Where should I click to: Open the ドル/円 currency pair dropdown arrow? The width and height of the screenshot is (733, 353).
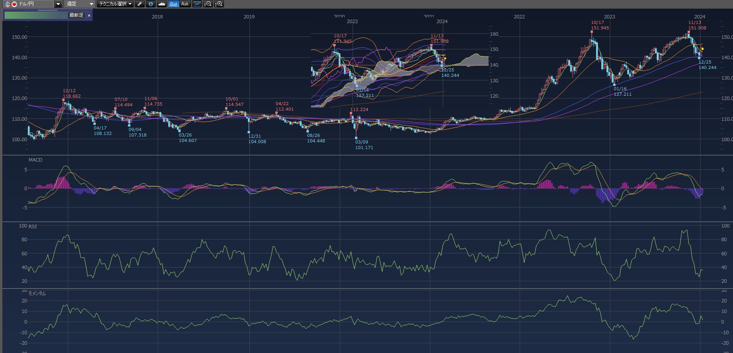tap(58, 4)
